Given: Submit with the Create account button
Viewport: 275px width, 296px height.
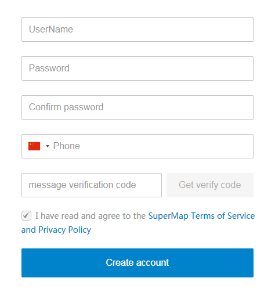Looking at the screenshot, I should click(137, 263).
